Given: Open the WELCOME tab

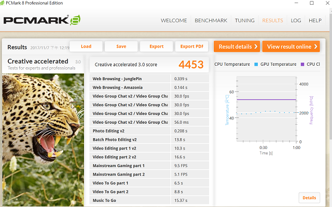Looking at the screenshot, I should click(174, 21).
